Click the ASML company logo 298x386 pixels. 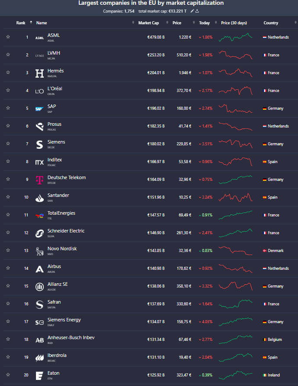(x=39, y=38)
